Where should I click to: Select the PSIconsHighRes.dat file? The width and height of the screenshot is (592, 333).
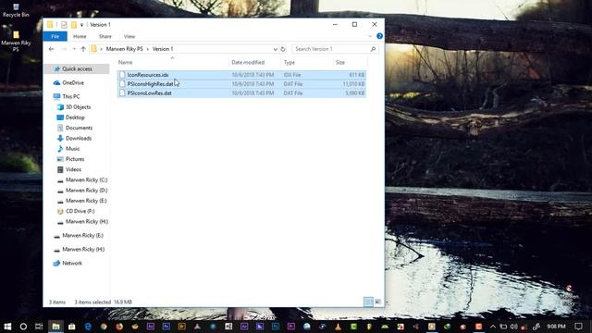(x=241, y=84)
